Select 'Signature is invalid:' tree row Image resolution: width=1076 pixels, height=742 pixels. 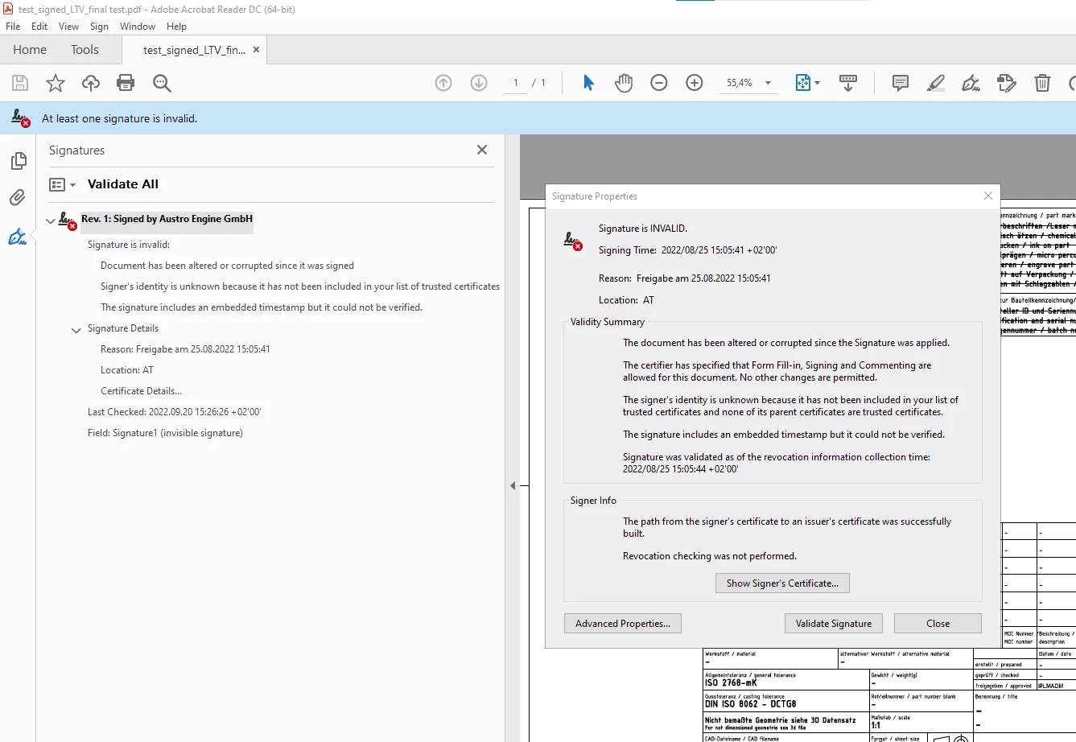[128, 245]
